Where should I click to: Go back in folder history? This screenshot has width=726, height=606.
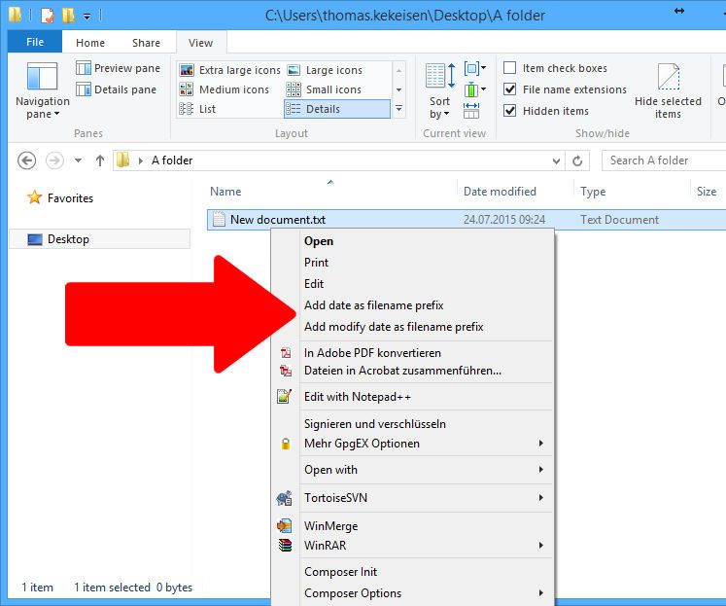coord(27,160)
